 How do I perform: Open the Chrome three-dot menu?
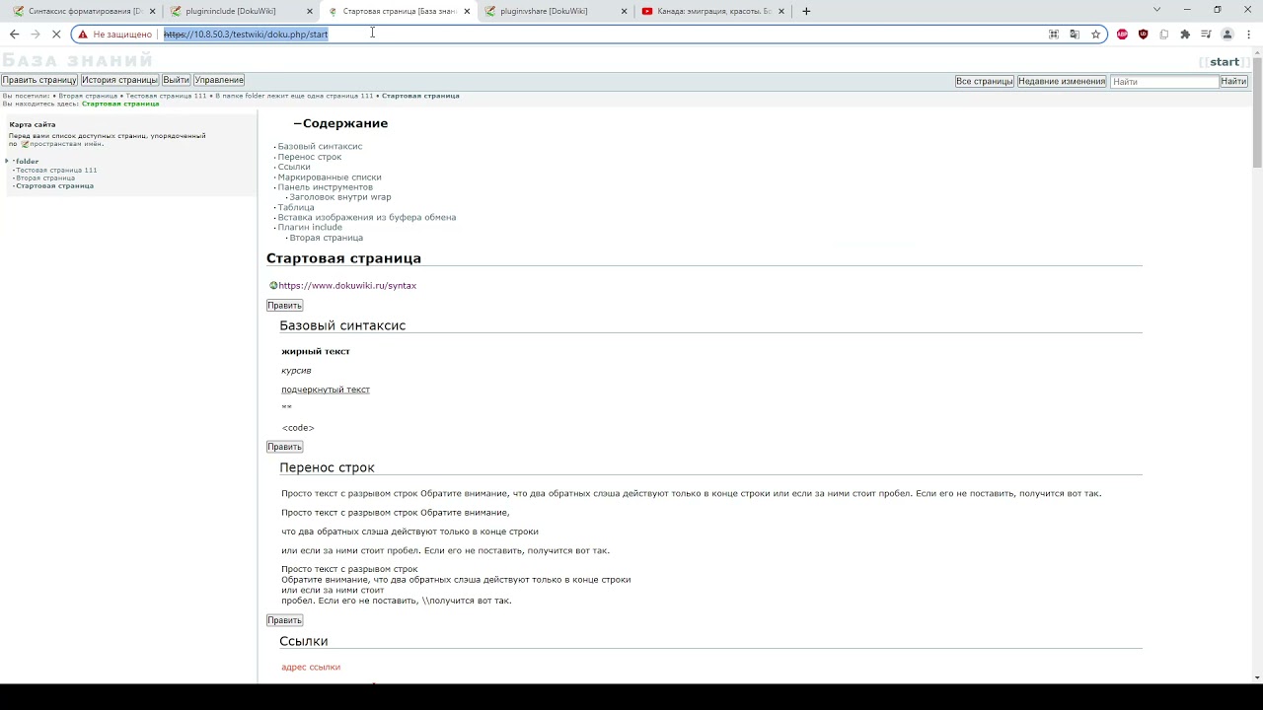(1248, 35)
